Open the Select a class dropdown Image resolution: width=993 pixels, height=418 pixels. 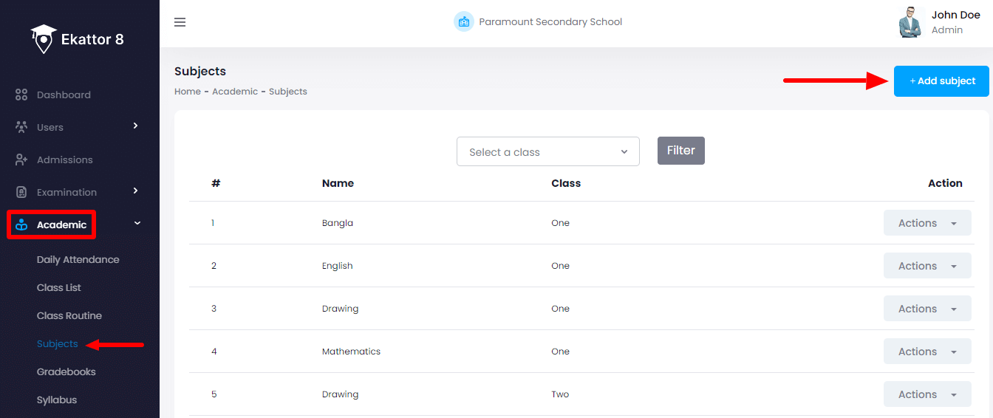(547, 151)
